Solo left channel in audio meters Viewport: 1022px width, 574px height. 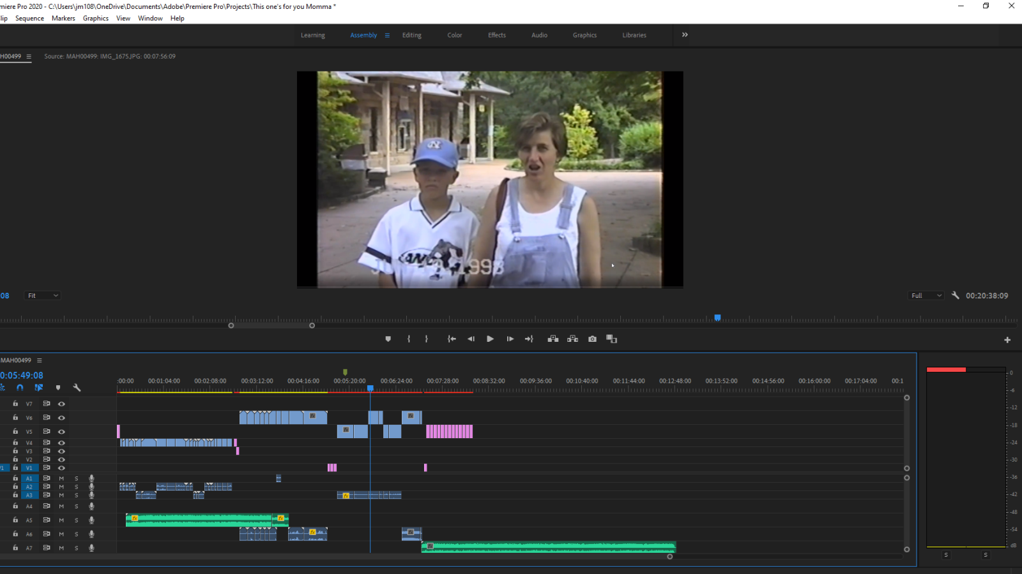tap(946, 555)
